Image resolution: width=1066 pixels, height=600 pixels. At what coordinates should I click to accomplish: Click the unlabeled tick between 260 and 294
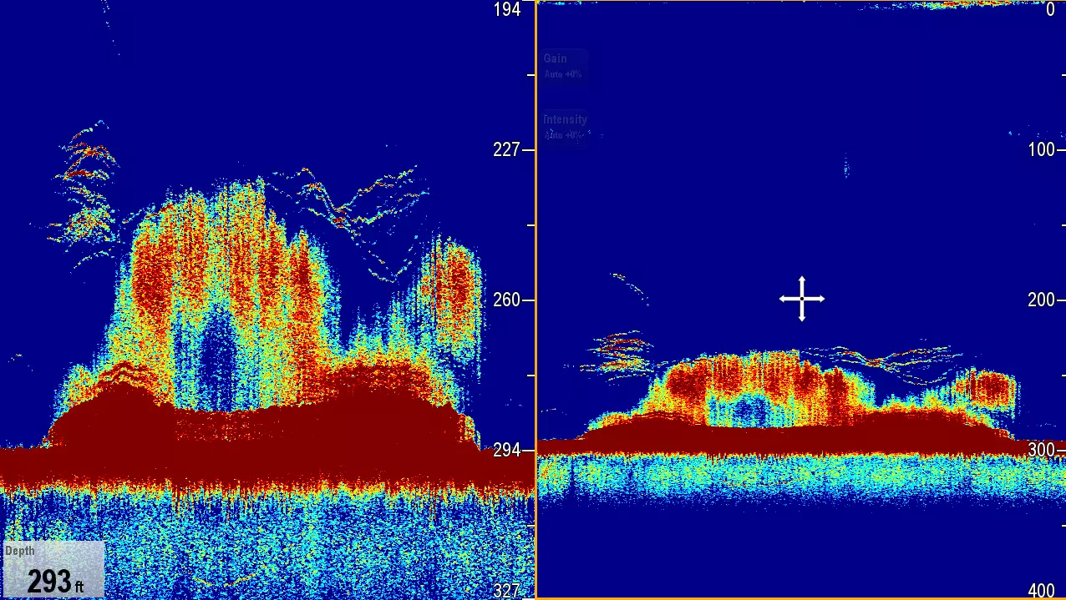[x=530, y=376]
